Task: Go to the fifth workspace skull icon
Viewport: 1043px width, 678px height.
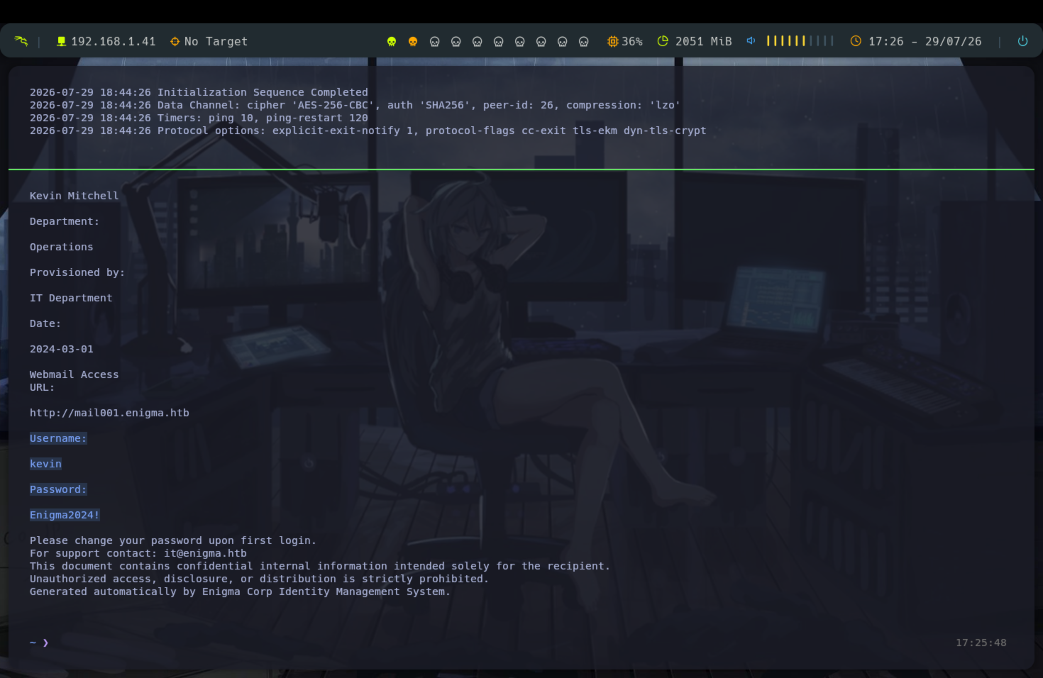Action: [x=477, y=41]
